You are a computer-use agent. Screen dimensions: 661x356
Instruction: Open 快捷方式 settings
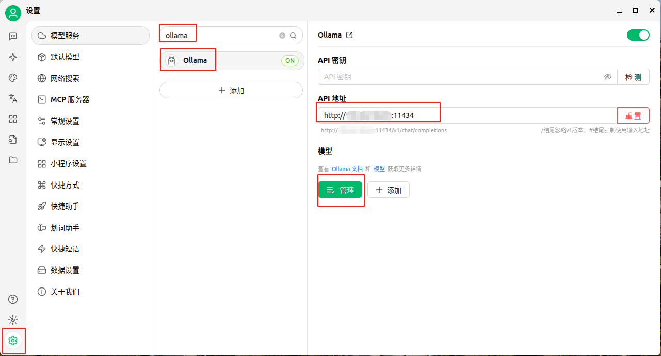[90, 185]
